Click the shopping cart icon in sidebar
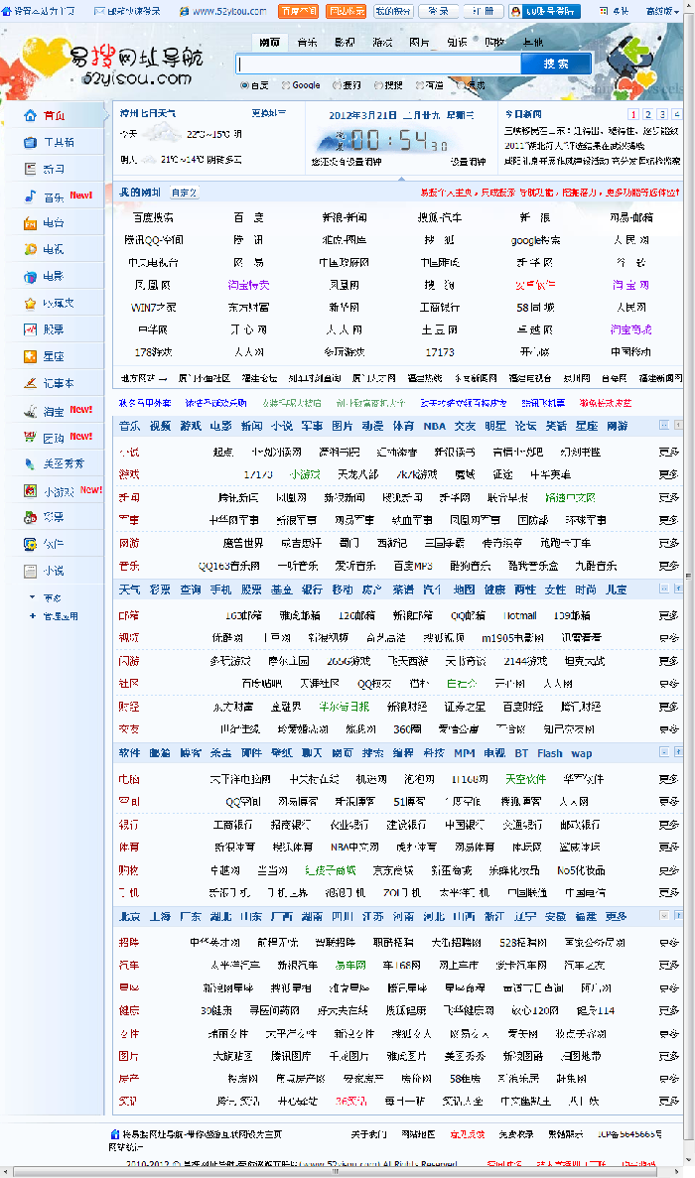 point(30,411)
